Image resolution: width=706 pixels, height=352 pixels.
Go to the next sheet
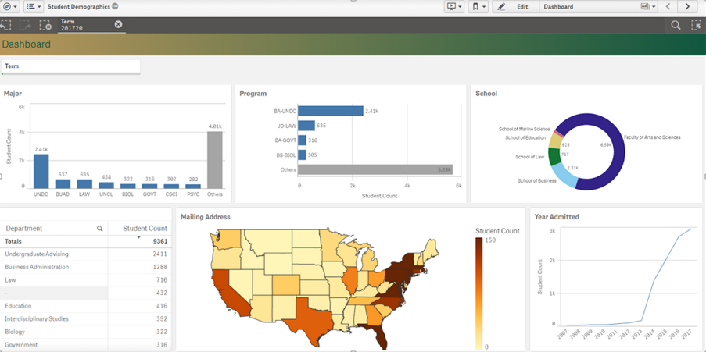687,7
